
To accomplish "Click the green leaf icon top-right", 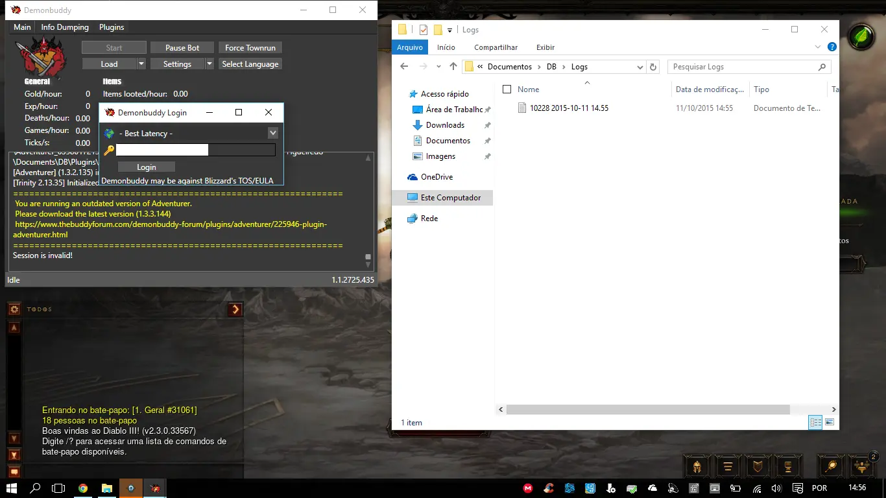I will (861, 38).
